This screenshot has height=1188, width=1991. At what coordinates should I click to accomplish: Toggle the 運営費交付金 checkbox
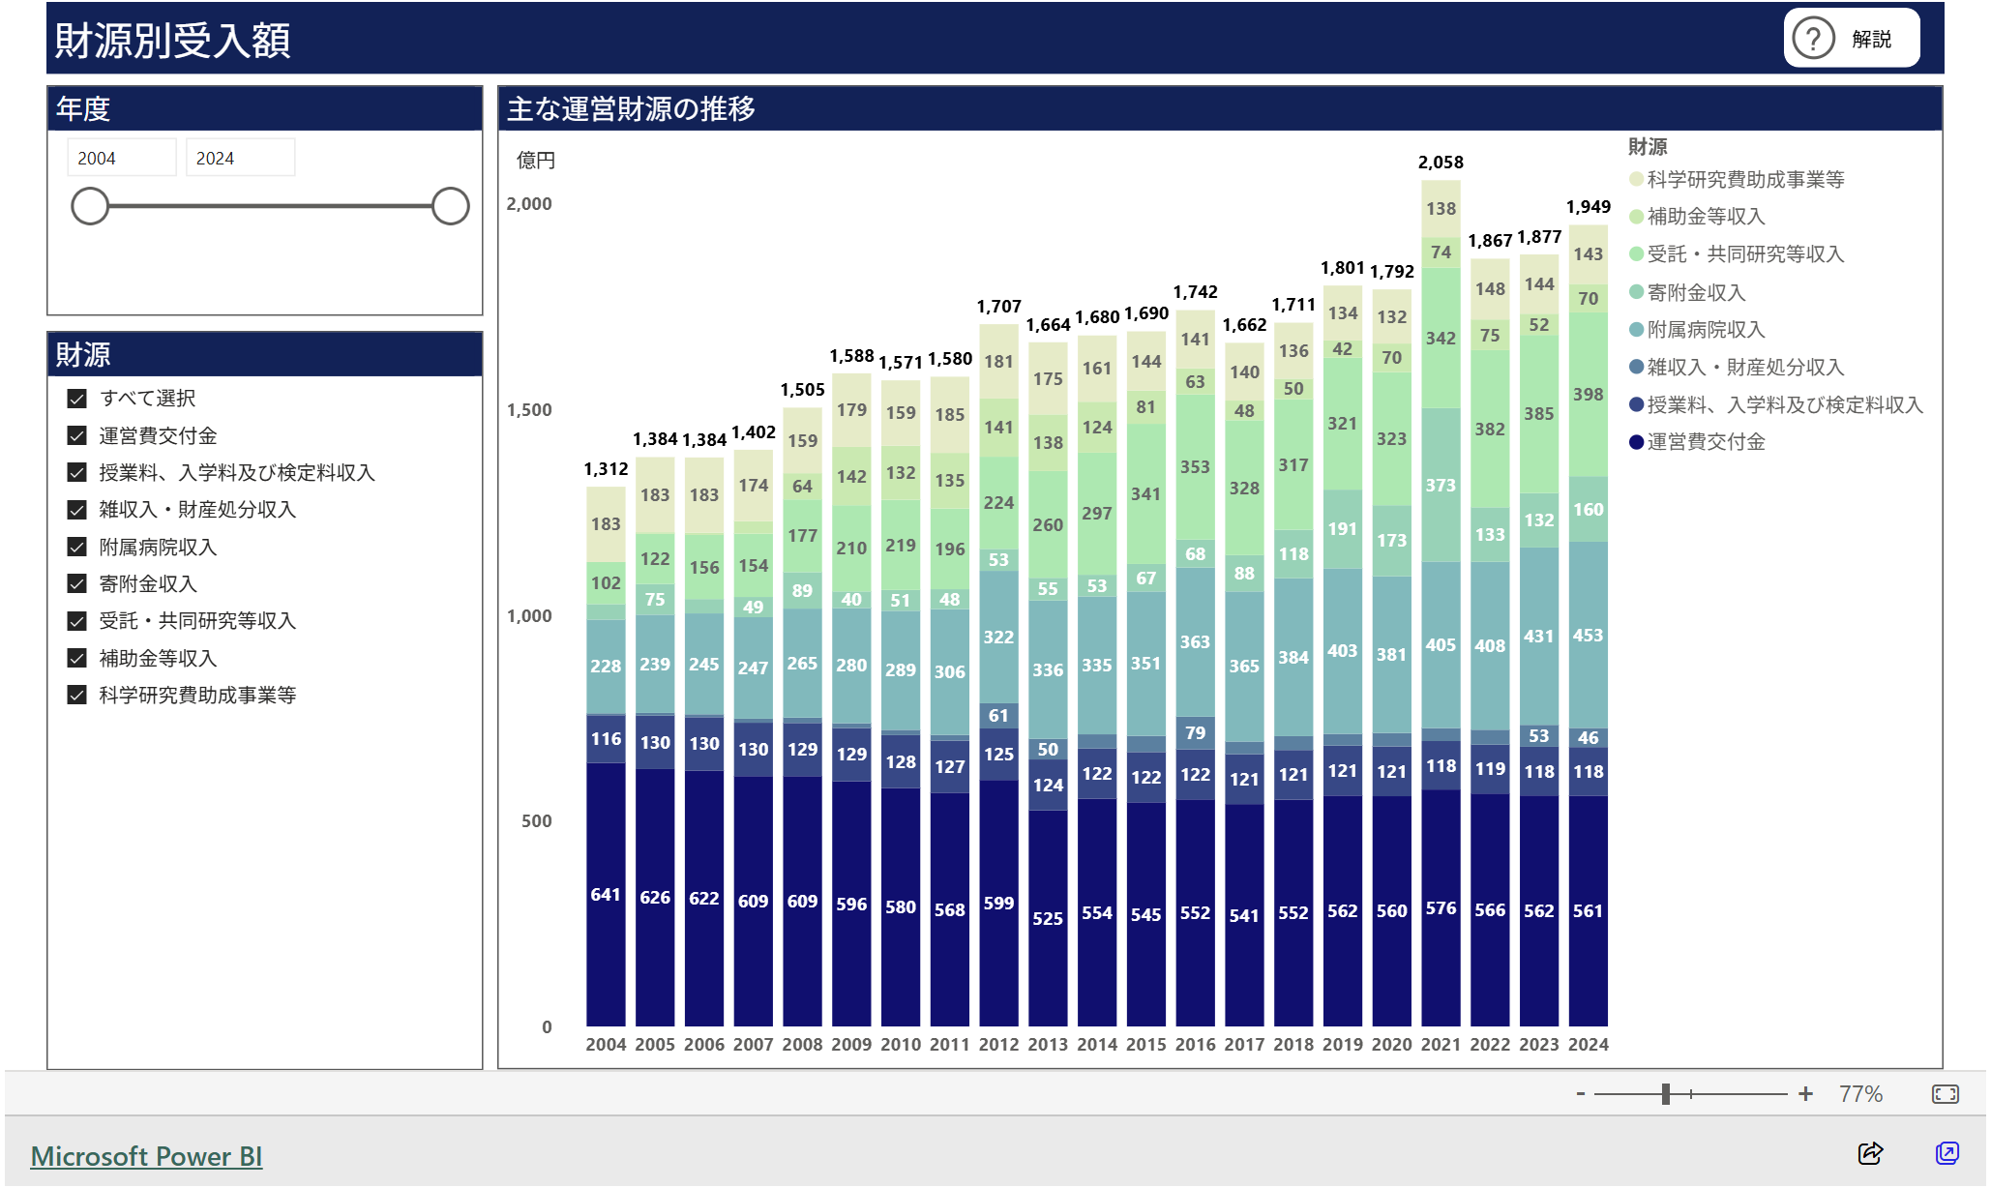coord(77,435)
